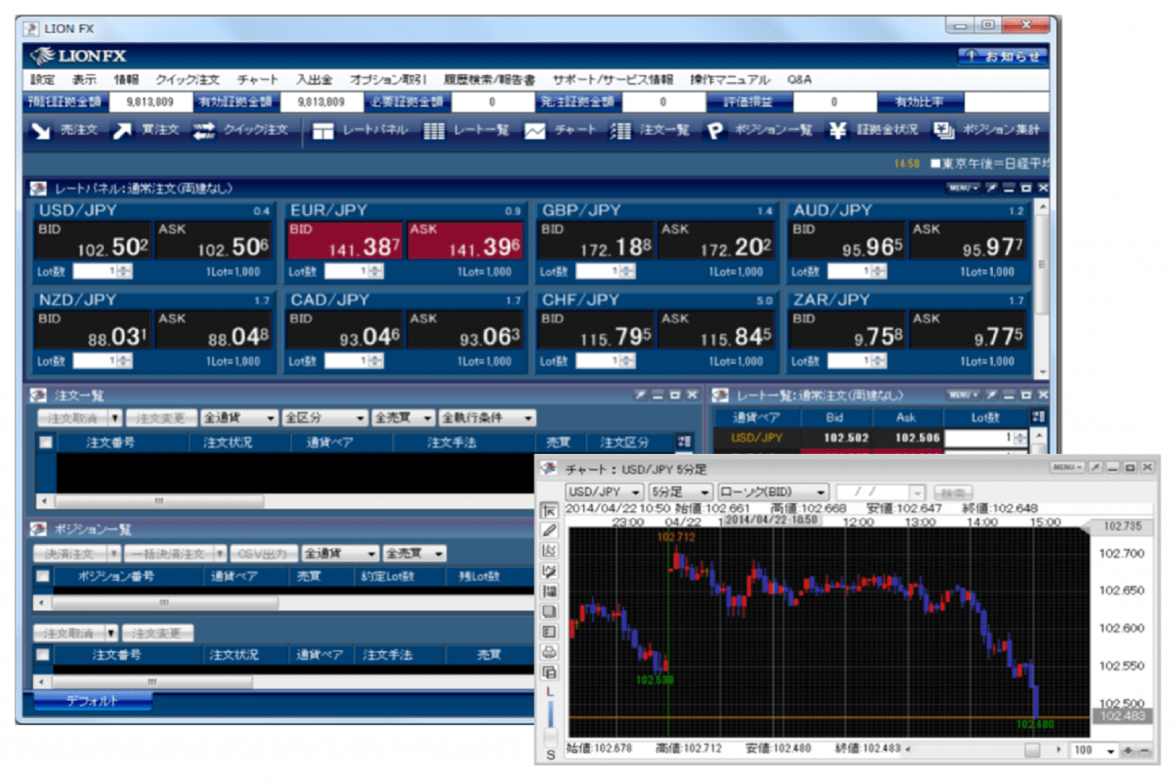Image resolution: width=1175 pixels, height=783 pixels.
Task: Click the chart duplicate windows icon
Action: pos(549,672)
